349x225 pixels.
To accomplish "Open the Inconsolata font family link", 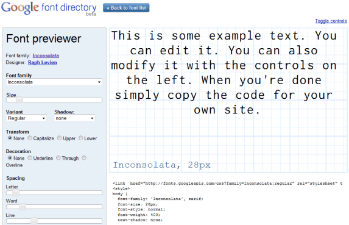I will 46,55.
